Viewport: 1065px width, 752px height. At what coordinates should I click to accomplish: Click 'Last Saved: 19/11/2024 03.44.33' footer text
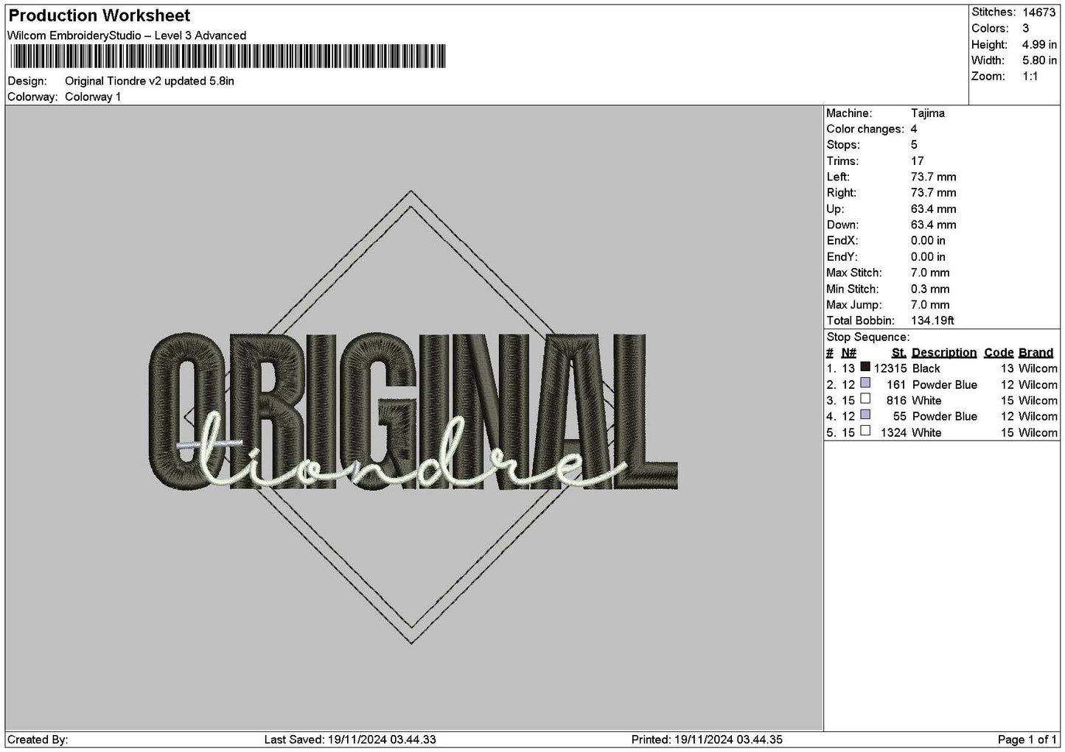[350, 739]
